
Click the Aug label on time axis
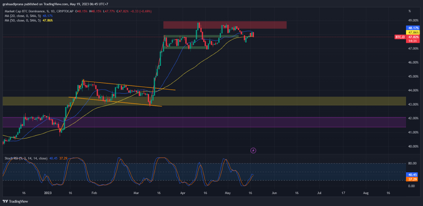[x=366, y=193]
